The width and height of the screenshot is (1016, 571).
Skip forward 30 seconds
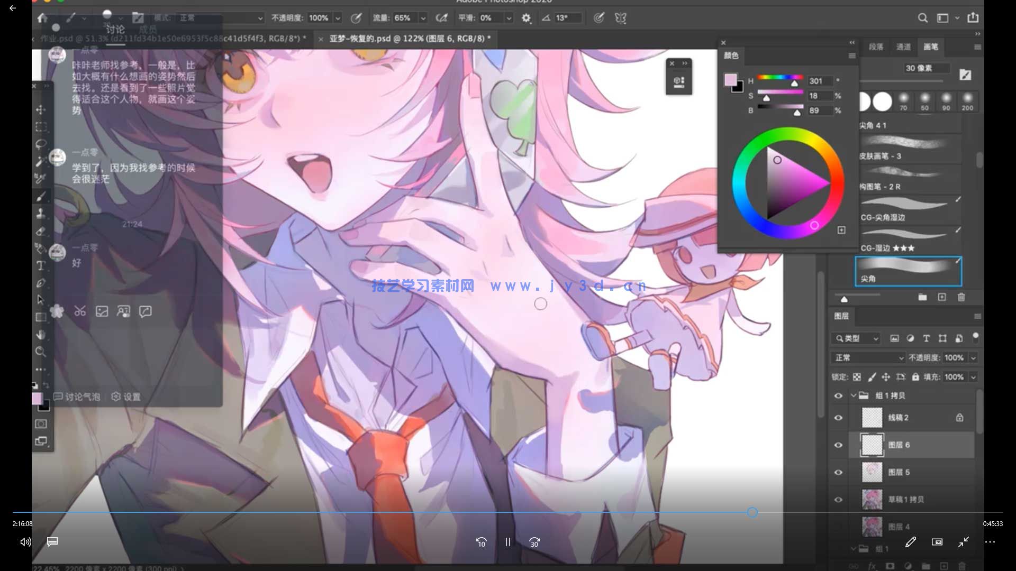coord(534,542)
